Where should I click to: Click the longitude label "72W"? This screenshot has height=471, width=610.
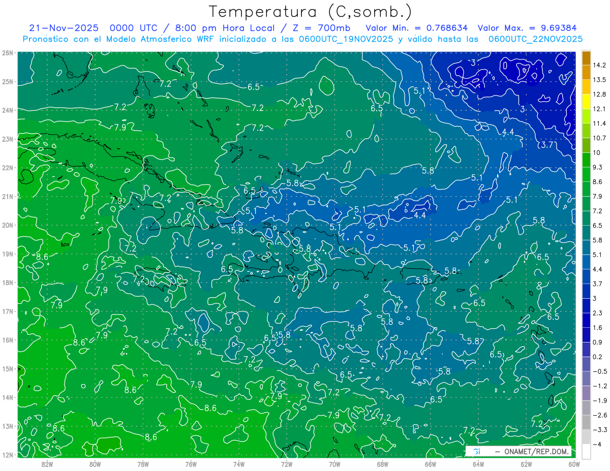coord(287,463)
